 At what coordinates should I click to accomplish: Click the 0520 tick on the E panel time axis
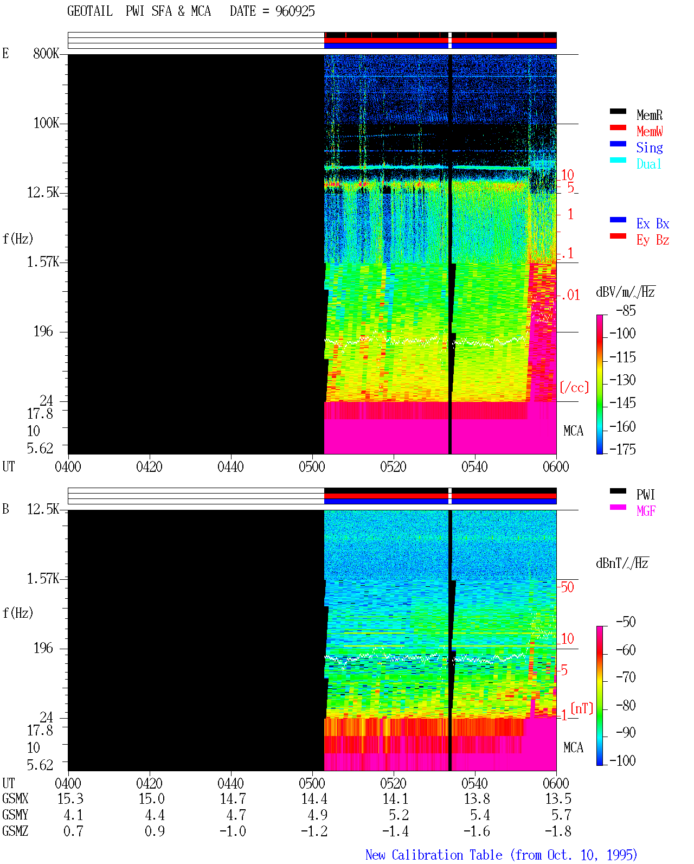[x=394, y=467]
